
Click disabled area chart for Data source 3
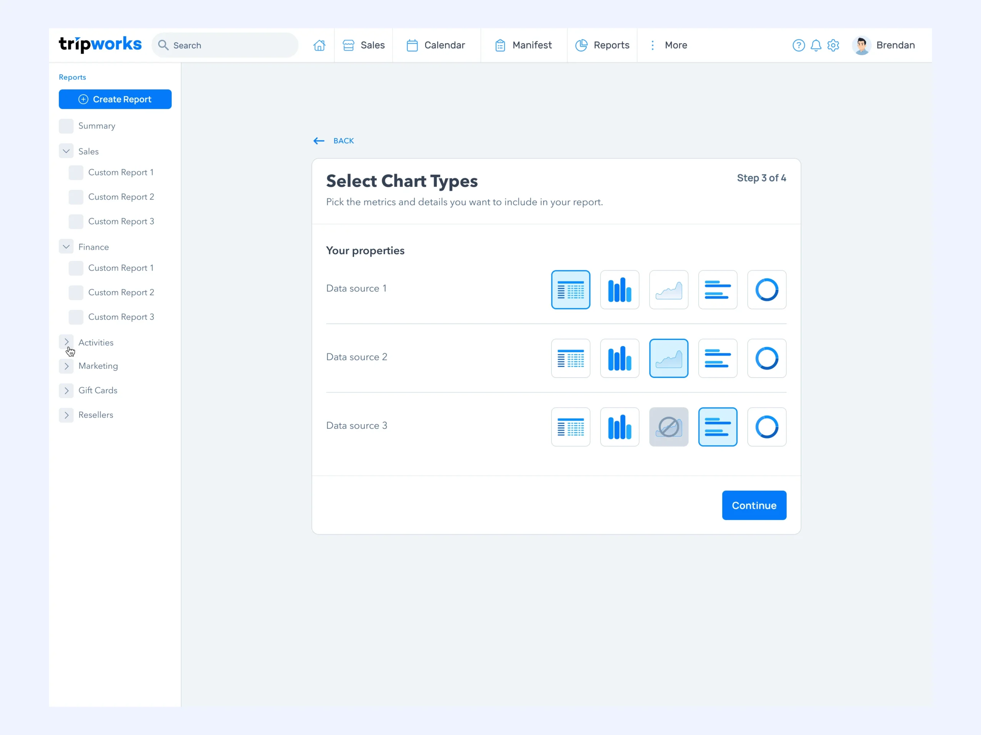pyautogui.click(x=669, y=427)
